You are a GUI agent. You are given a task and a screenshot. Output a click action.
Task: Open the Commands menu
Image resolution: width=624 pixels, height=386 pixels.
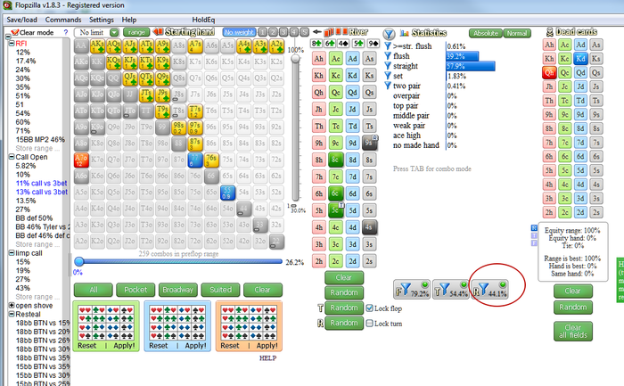pyautogui.click(x=63, y=20)
